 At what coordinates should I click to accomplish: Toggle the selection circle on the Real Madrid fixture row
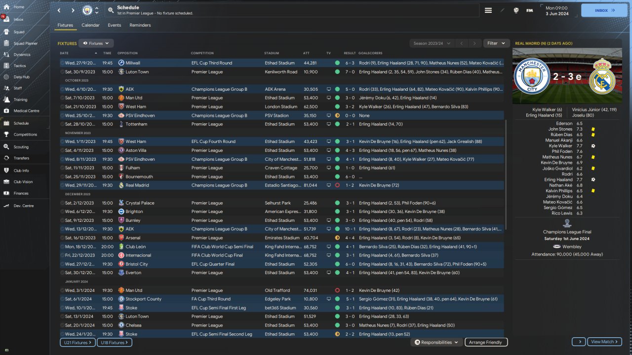63,185
